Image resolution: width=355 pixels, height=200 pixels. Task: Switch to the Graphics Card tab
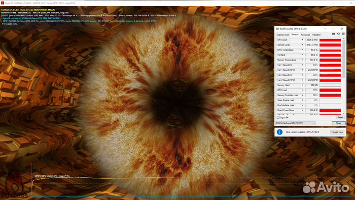click(x=283, y=35)
